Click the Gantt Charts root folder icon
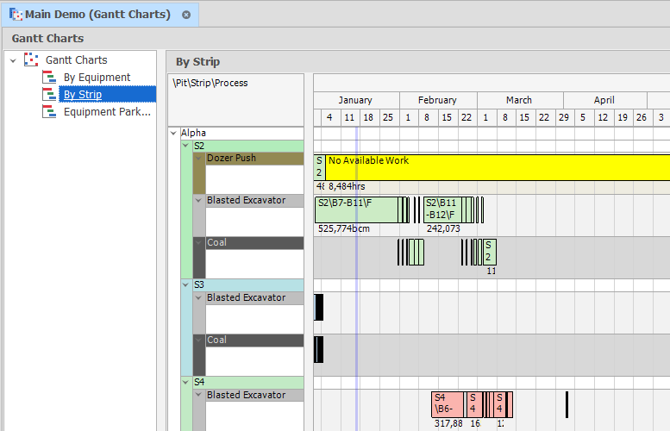 click(x=31, y=60)
